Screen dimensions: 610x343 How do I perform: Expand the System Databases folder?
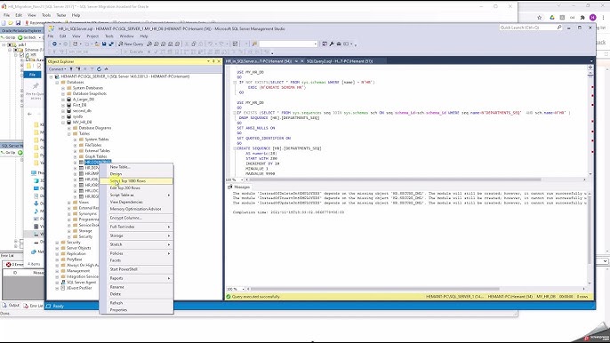coord(63,88)
